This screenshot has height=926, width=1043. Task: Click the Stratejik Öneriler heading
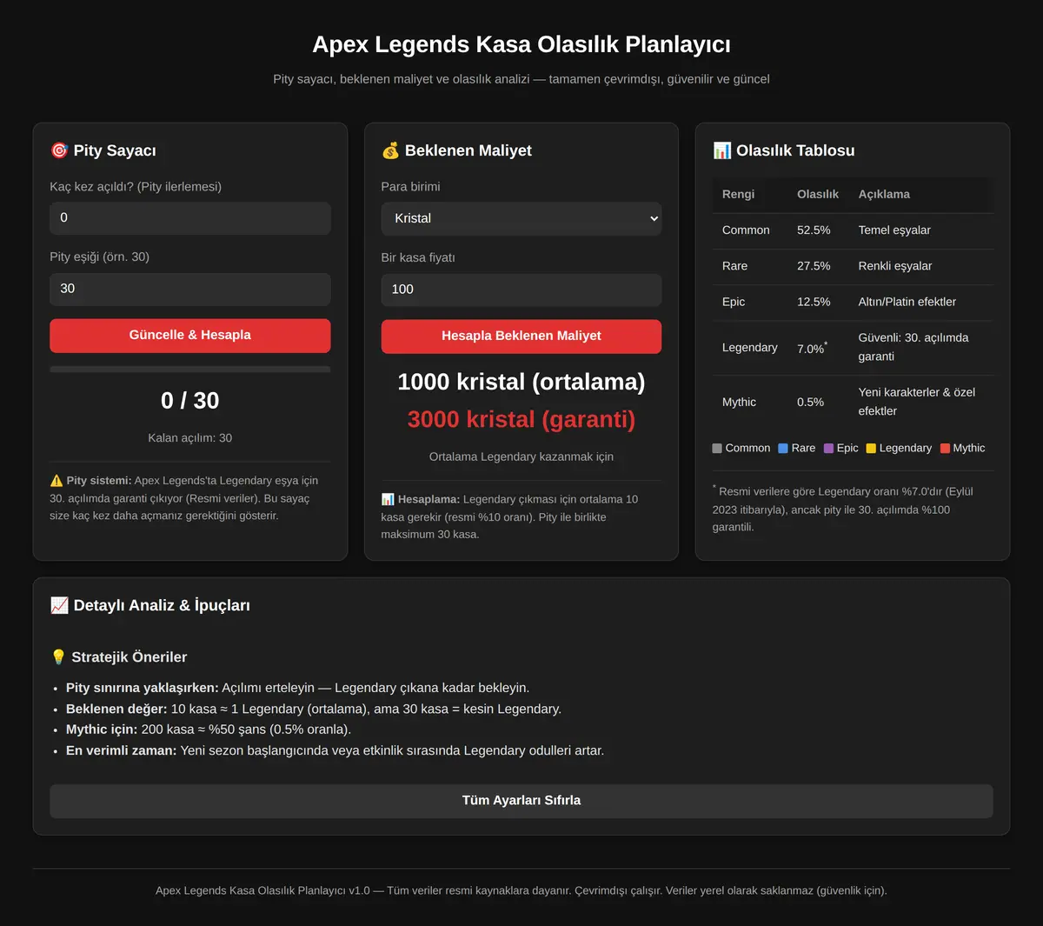(119, 657)
